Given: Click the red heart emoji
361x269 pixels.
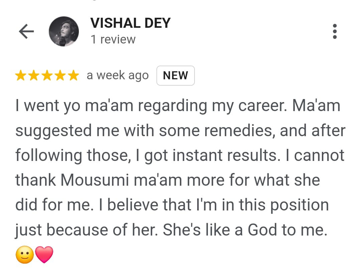Looking at the screenshot, I should coord(44,255).
